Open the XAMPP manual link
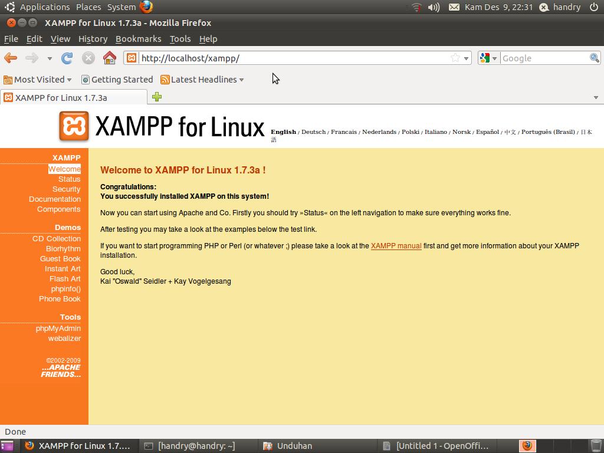Viewport: 604px width, 453px height. pos(395,246)
